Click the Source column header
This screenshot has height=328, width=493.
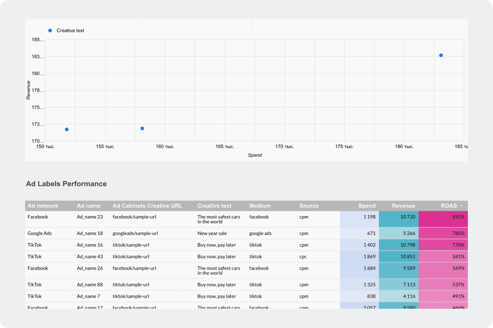[309, 206]
